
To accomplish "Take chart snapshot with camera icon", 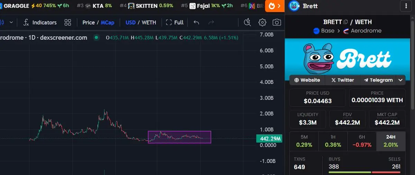I will 277,23.
